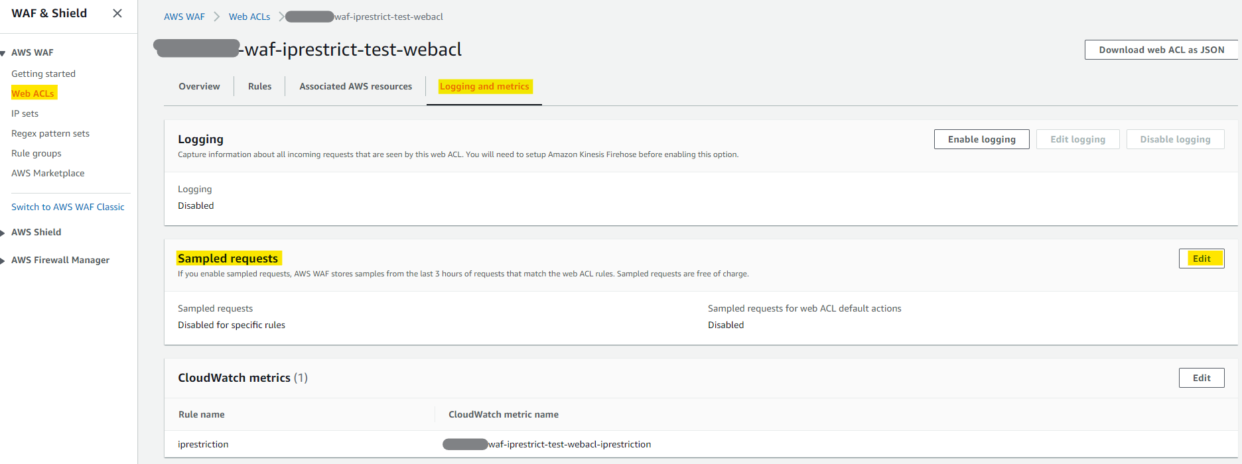The image size is (1242, 464).
Task: Expand the AWS Shield section
Action: click(3, 233)
